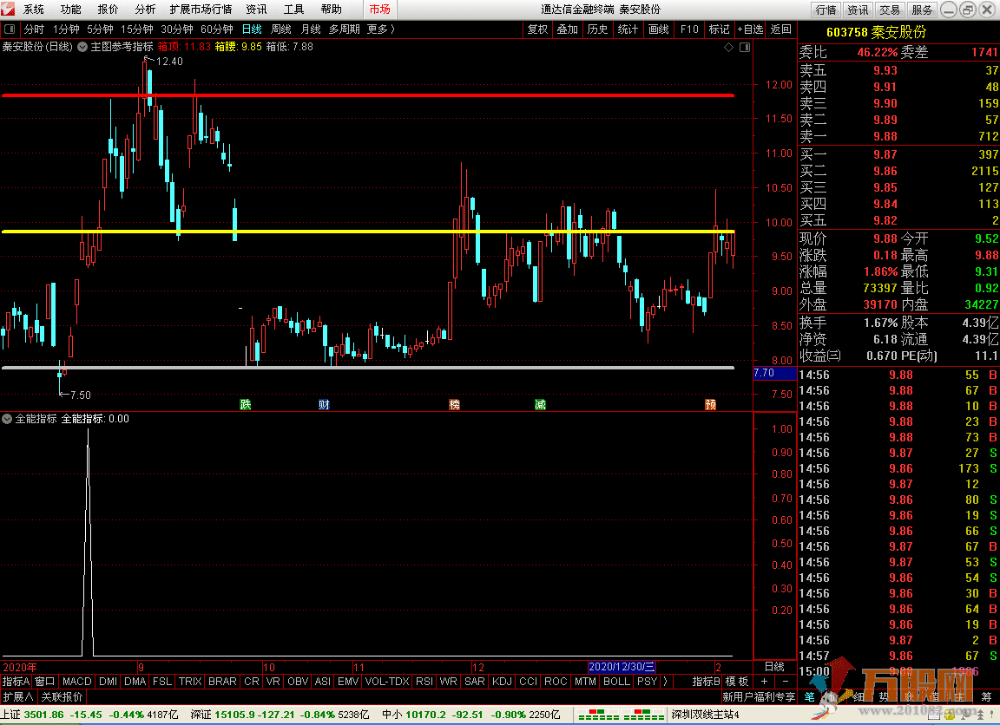Open the 帮助 menu

pos(331,10)
